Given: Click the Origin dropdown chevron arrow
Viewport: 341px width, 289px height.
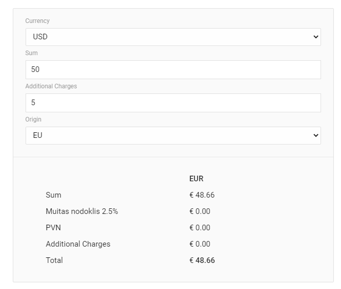Looking at the screenshot, I should point(315,135).
